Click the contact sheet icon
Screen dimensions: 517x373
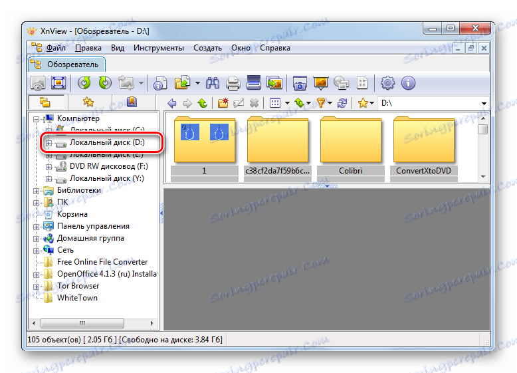click(362, 83)
